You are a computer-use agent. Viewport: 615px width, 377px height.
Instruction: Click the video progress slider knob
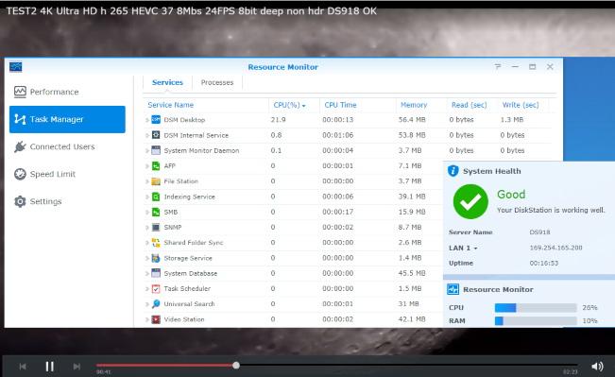pos(236,366)
